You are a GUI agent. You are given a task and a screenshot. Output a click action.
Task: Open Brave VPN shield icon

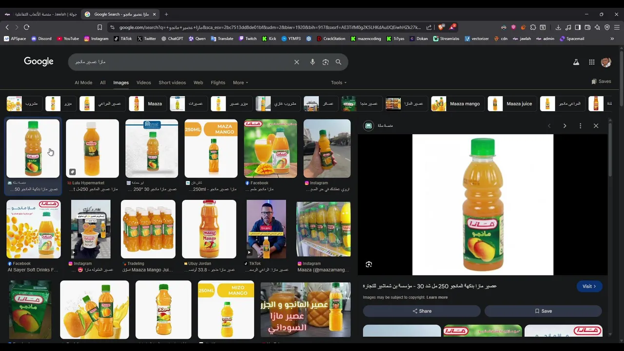pyautogui.click(x=607, y=27)
